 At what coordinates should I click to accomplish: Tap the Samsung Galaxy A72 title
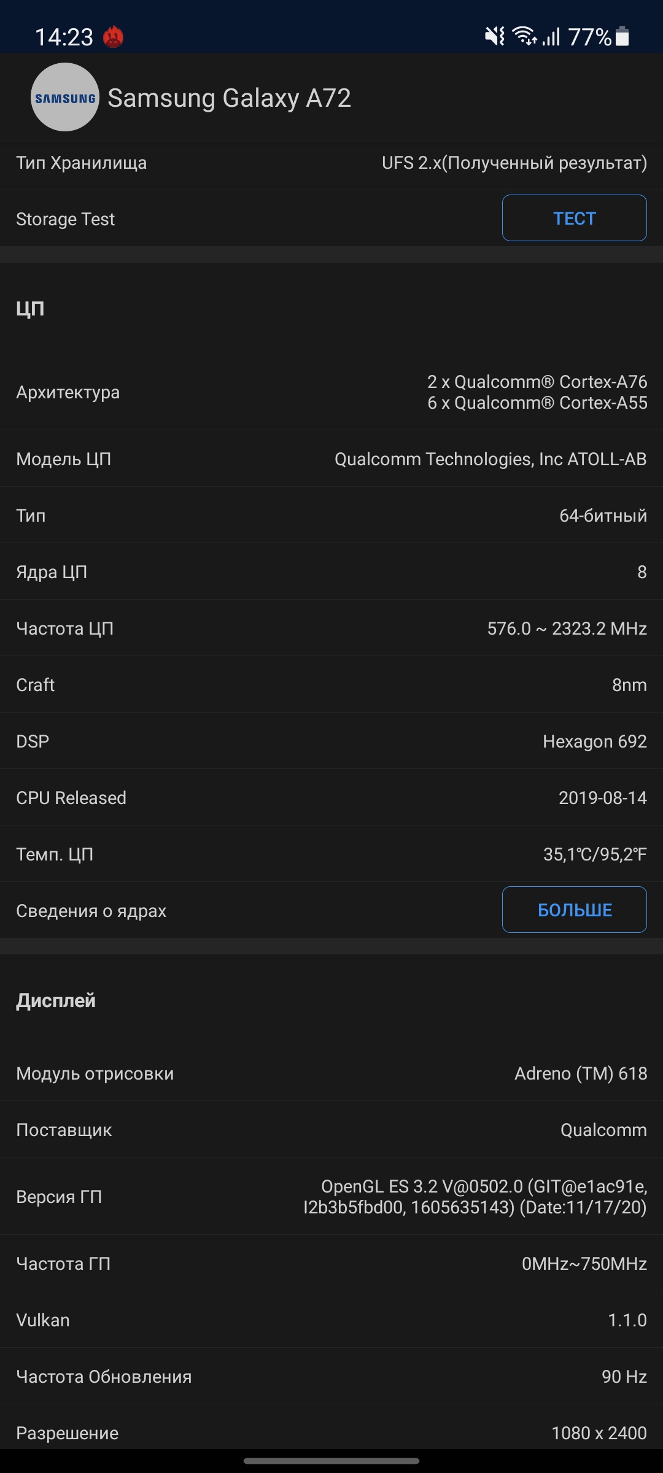230,98
